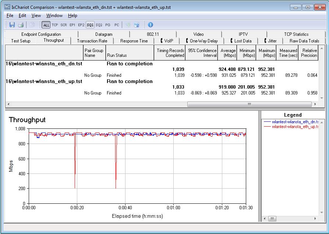Screen dimensions: 329x234
Task: Click the Timing Records Completed column header
Action: [x=170, y=53]
